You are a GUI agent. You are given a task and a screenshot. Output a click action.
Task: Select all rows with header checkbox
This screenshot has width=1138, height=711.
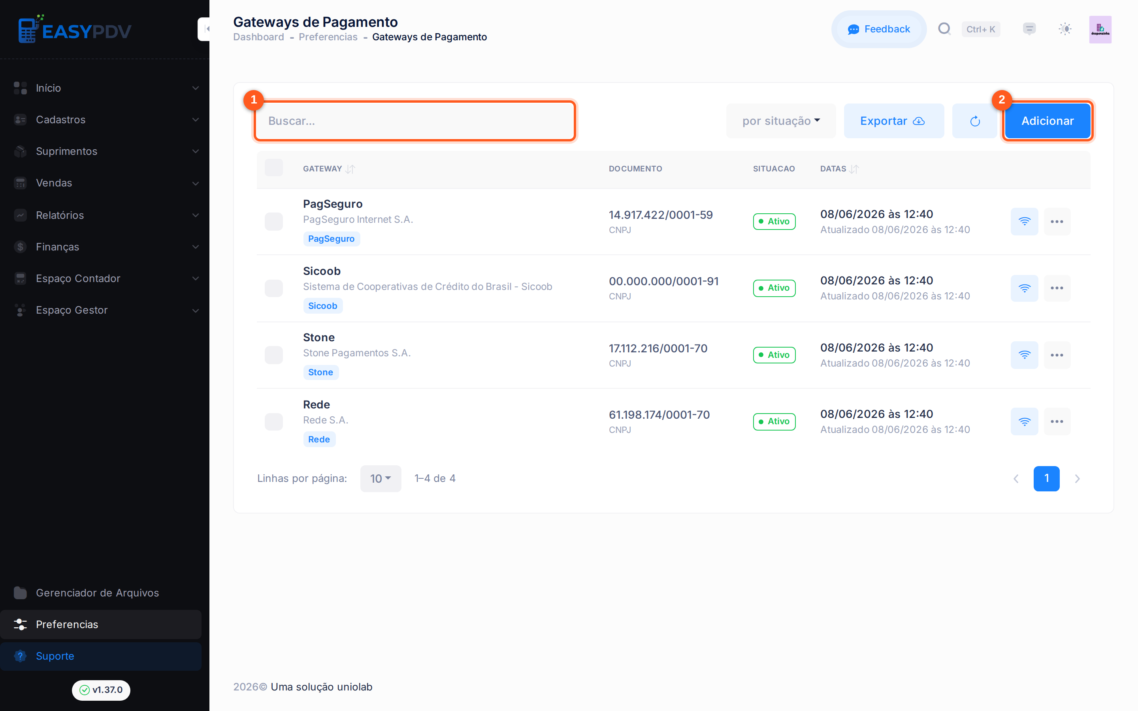tap(274, 168)
